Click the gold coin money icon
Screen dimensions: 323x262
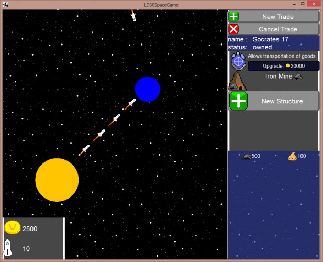13,227
